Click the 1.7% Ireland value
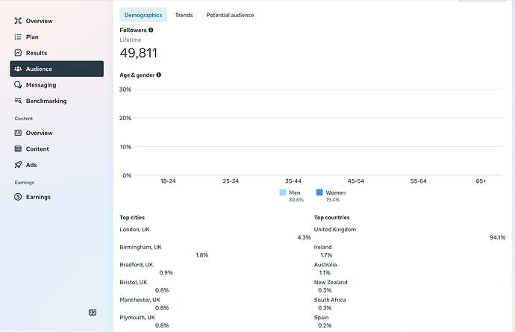 coord(326,255)
